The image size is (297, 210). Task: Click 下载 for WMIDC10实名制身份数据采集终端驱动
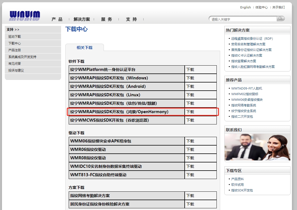(x=190, y=166)
